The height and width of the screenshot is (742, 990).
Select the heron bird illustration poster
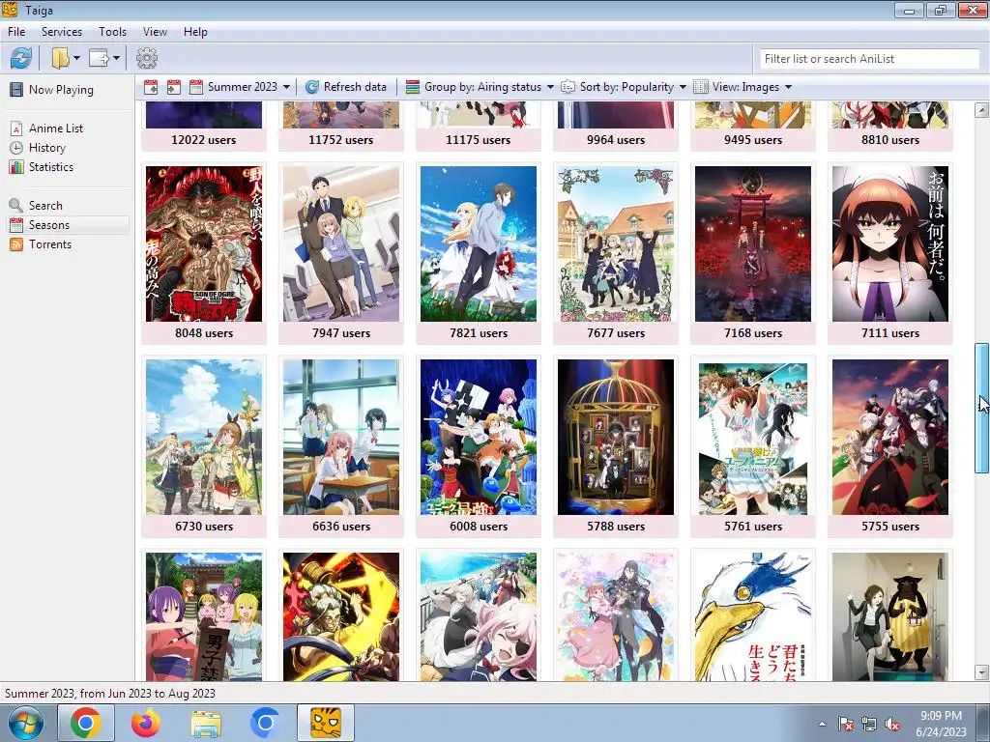tap(753, 616)
